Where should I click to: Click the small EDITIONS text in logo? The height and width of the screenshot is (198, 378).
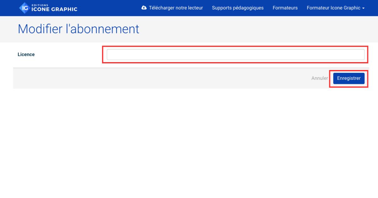point(39,5)
